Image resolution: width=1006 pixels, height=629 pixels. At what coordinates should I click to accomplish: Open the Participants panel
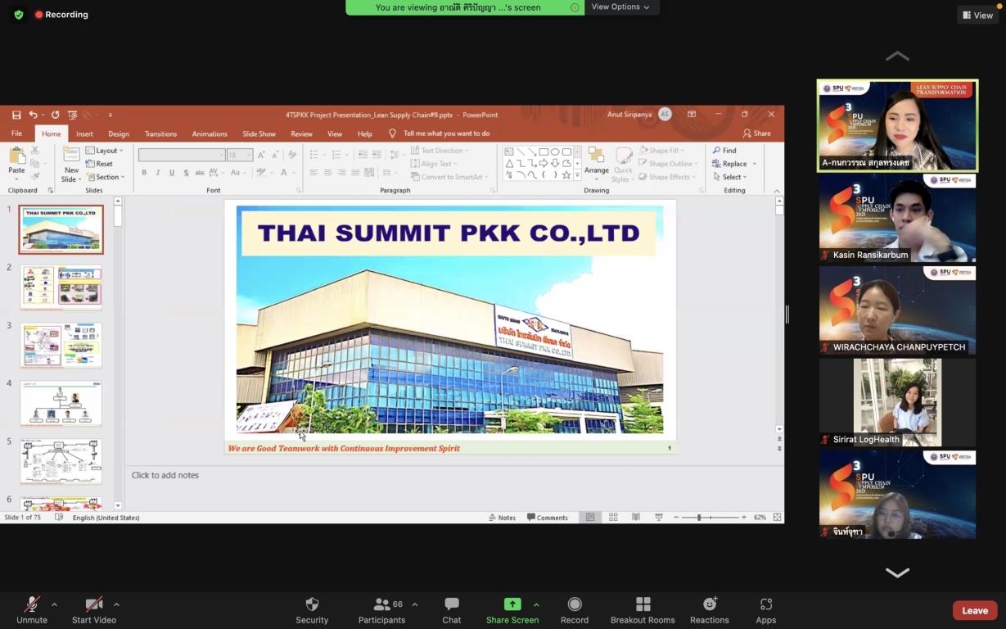pos(381,610)
